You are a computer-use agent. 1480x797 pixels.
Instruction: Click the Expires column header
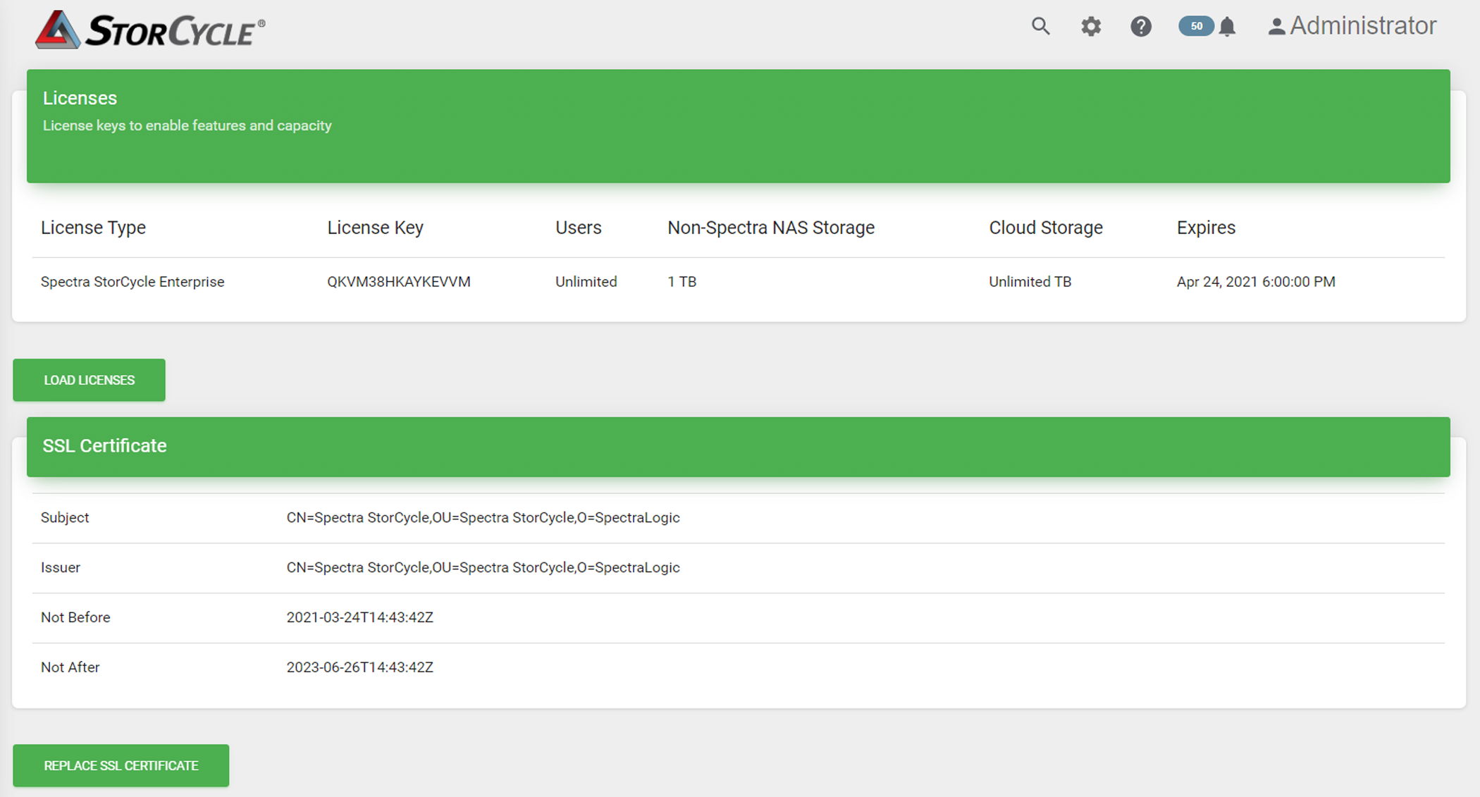(x=1206, y=228)
